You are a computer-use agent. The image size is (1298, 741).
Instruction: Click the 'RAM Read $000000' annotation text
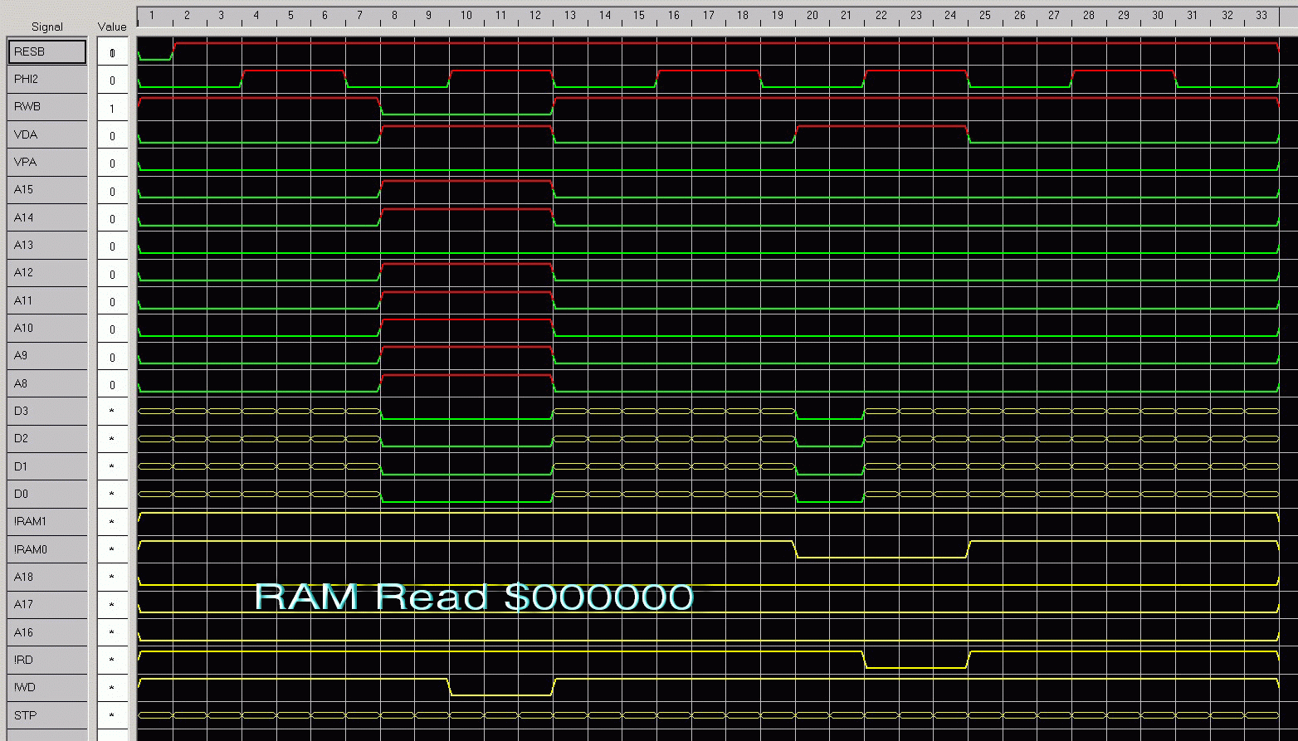(473, 597)
